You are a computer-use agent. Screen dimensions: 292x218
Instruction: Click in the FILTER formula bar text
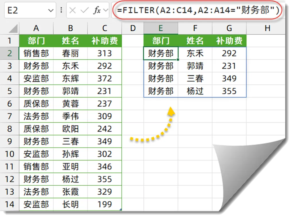(x=198, y=10)
